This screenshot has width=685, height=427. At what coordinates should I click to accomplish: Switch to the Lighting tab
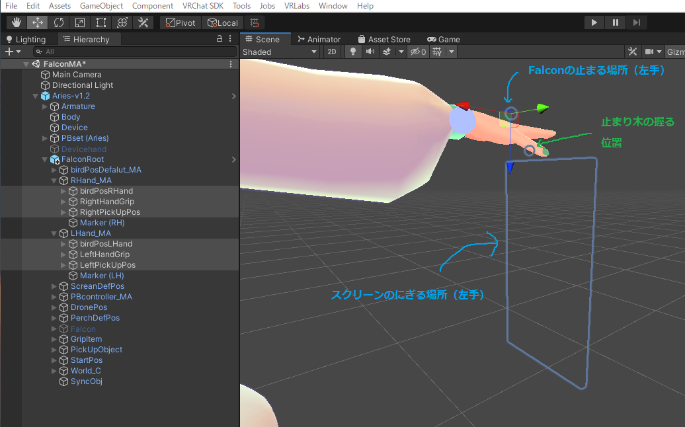tap(26, 39)
